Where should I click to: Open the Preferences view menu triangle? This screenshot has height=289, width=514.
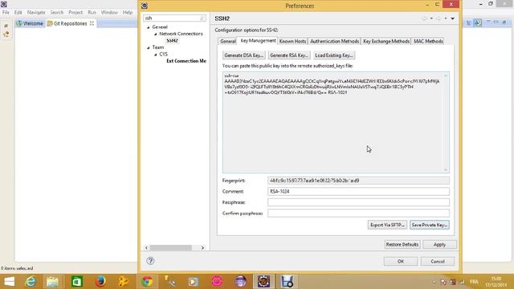point(453,18)
